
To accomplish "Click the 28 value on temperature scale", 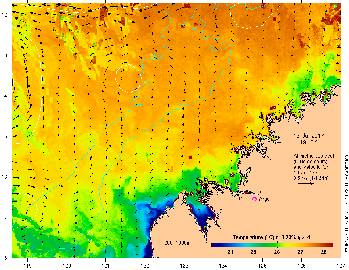I will [324, 252].
